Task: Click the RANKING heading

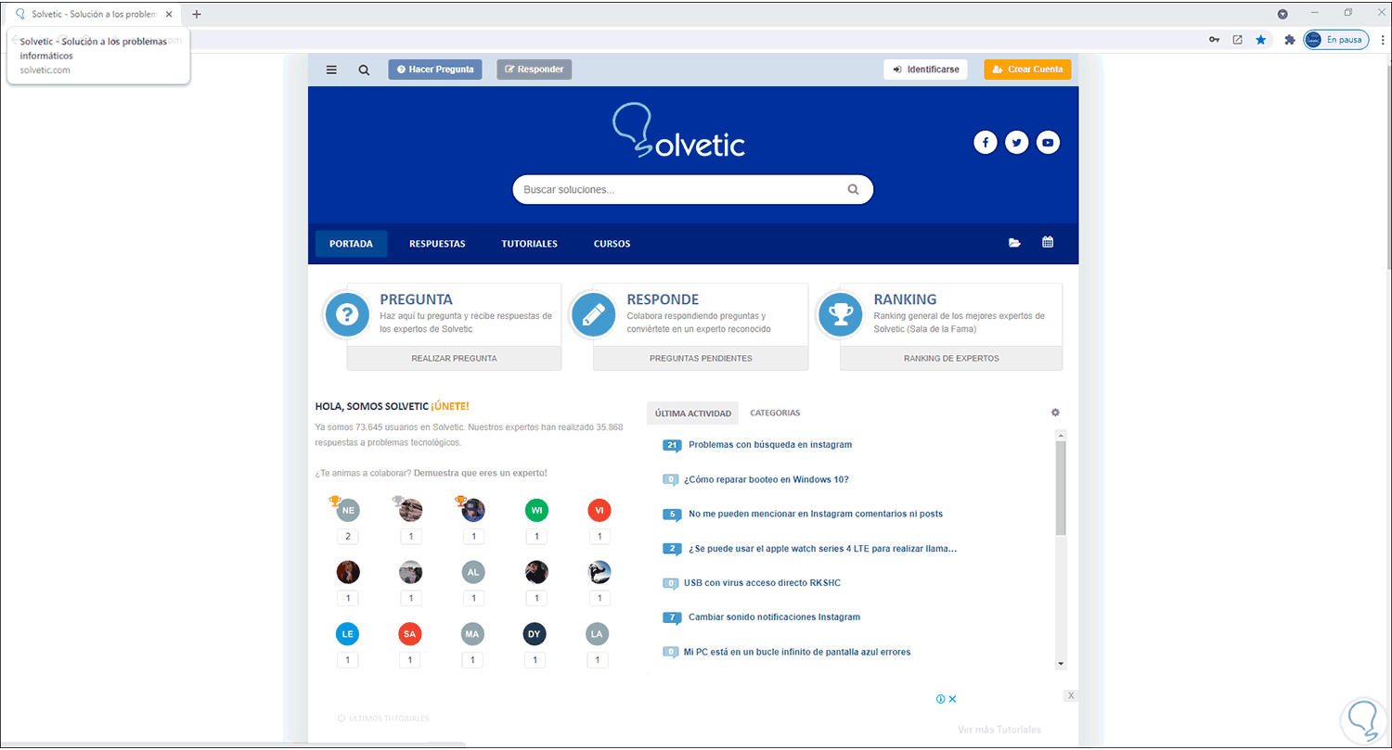Action: pos(905,299)
